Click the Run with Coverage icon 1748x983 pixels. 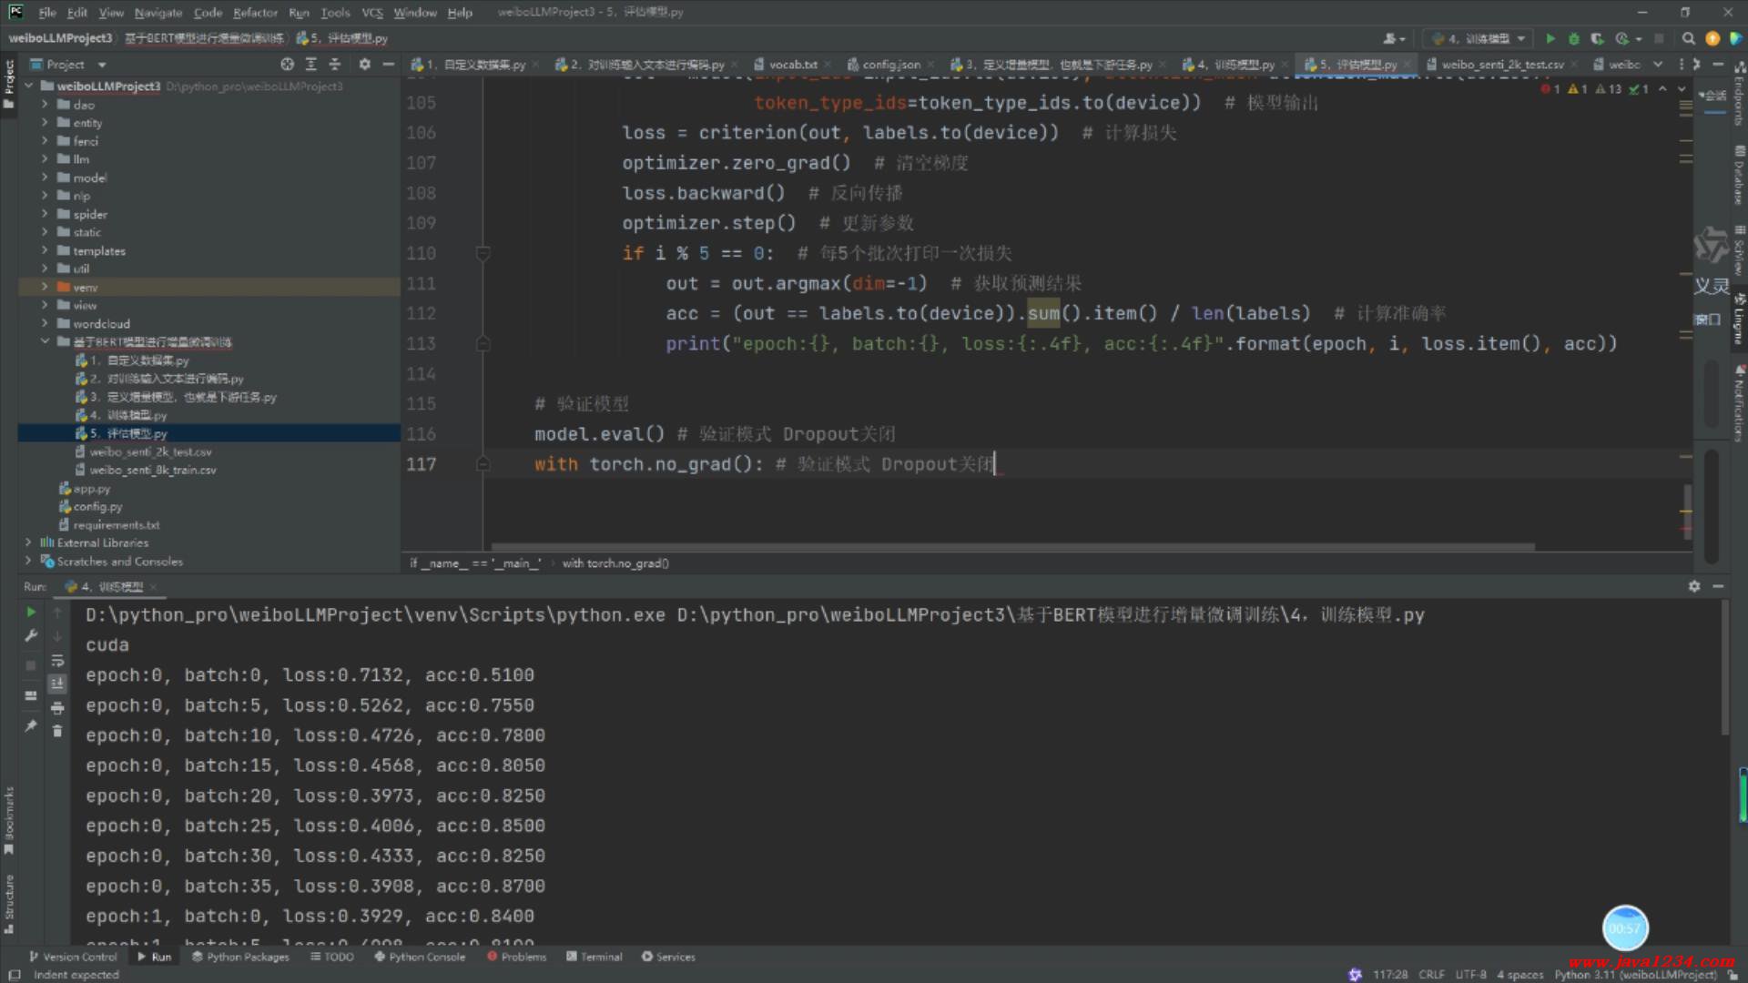tap(1597, 38)
